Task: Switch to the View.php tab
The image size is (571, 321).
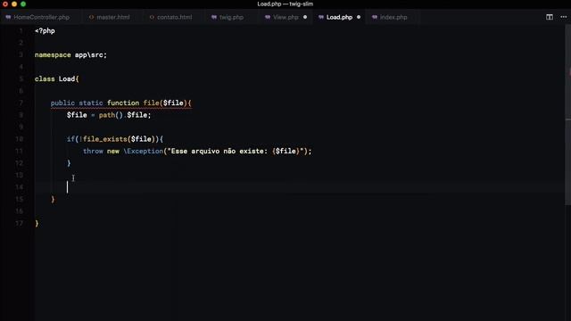Action: point(285,17)
